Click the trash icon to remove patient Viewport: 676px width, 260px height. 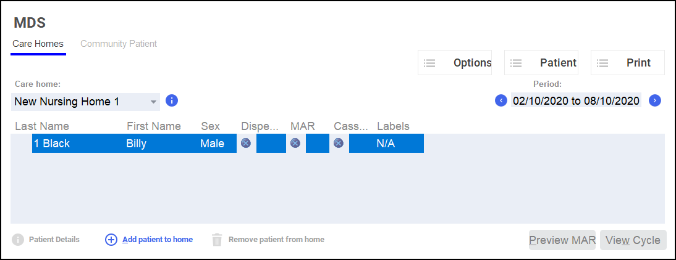tap(217, 240)
